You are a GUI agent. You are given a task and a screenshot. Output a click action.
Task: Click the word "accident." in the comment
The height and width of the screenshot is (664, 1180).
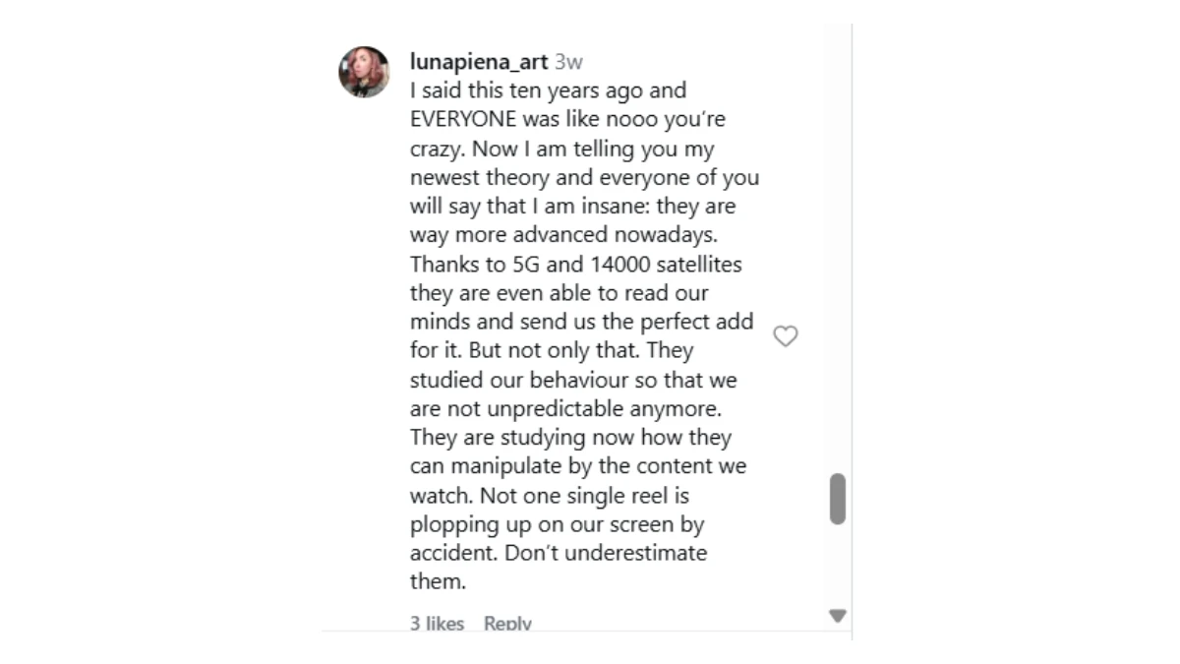tap(454, 553)
